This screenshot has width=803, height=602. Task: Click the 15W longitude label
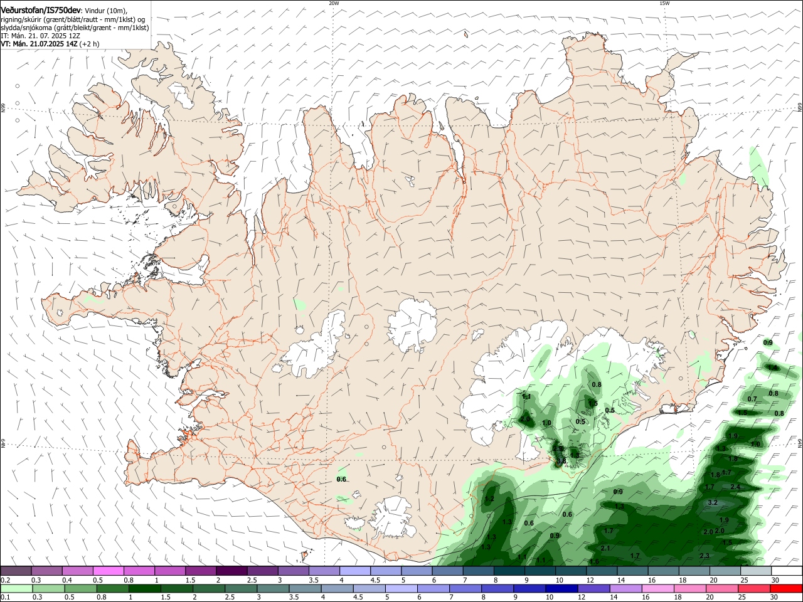click(664, 3)
